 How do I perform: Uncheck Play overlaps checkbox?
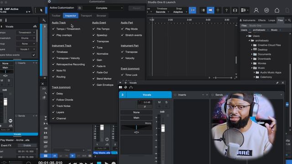(53, 35)
